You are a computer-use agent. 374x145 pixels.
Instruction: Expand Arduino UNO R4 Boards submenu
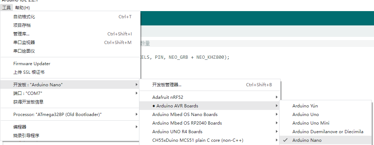(x=210, y=132)
